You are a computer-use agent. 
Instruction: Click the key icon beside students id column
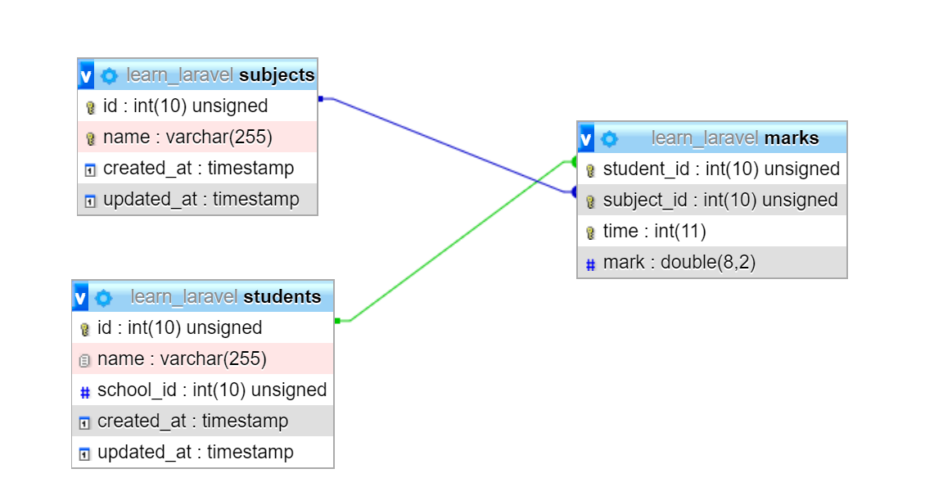tap(84, 329)
